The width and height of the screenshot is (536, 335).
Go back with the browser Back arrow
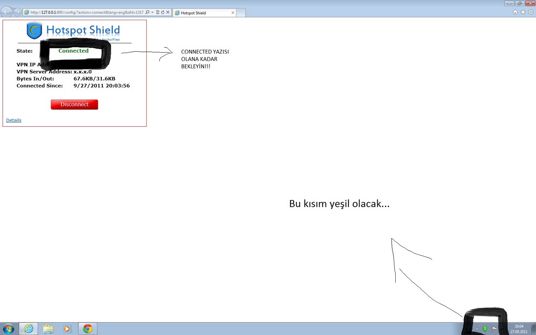pos(6,12)
